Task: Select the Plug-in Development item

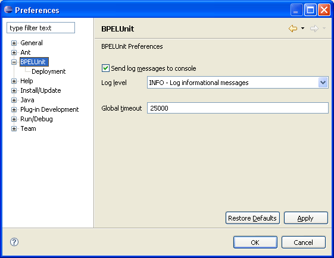Action: [x=49, y=109]
